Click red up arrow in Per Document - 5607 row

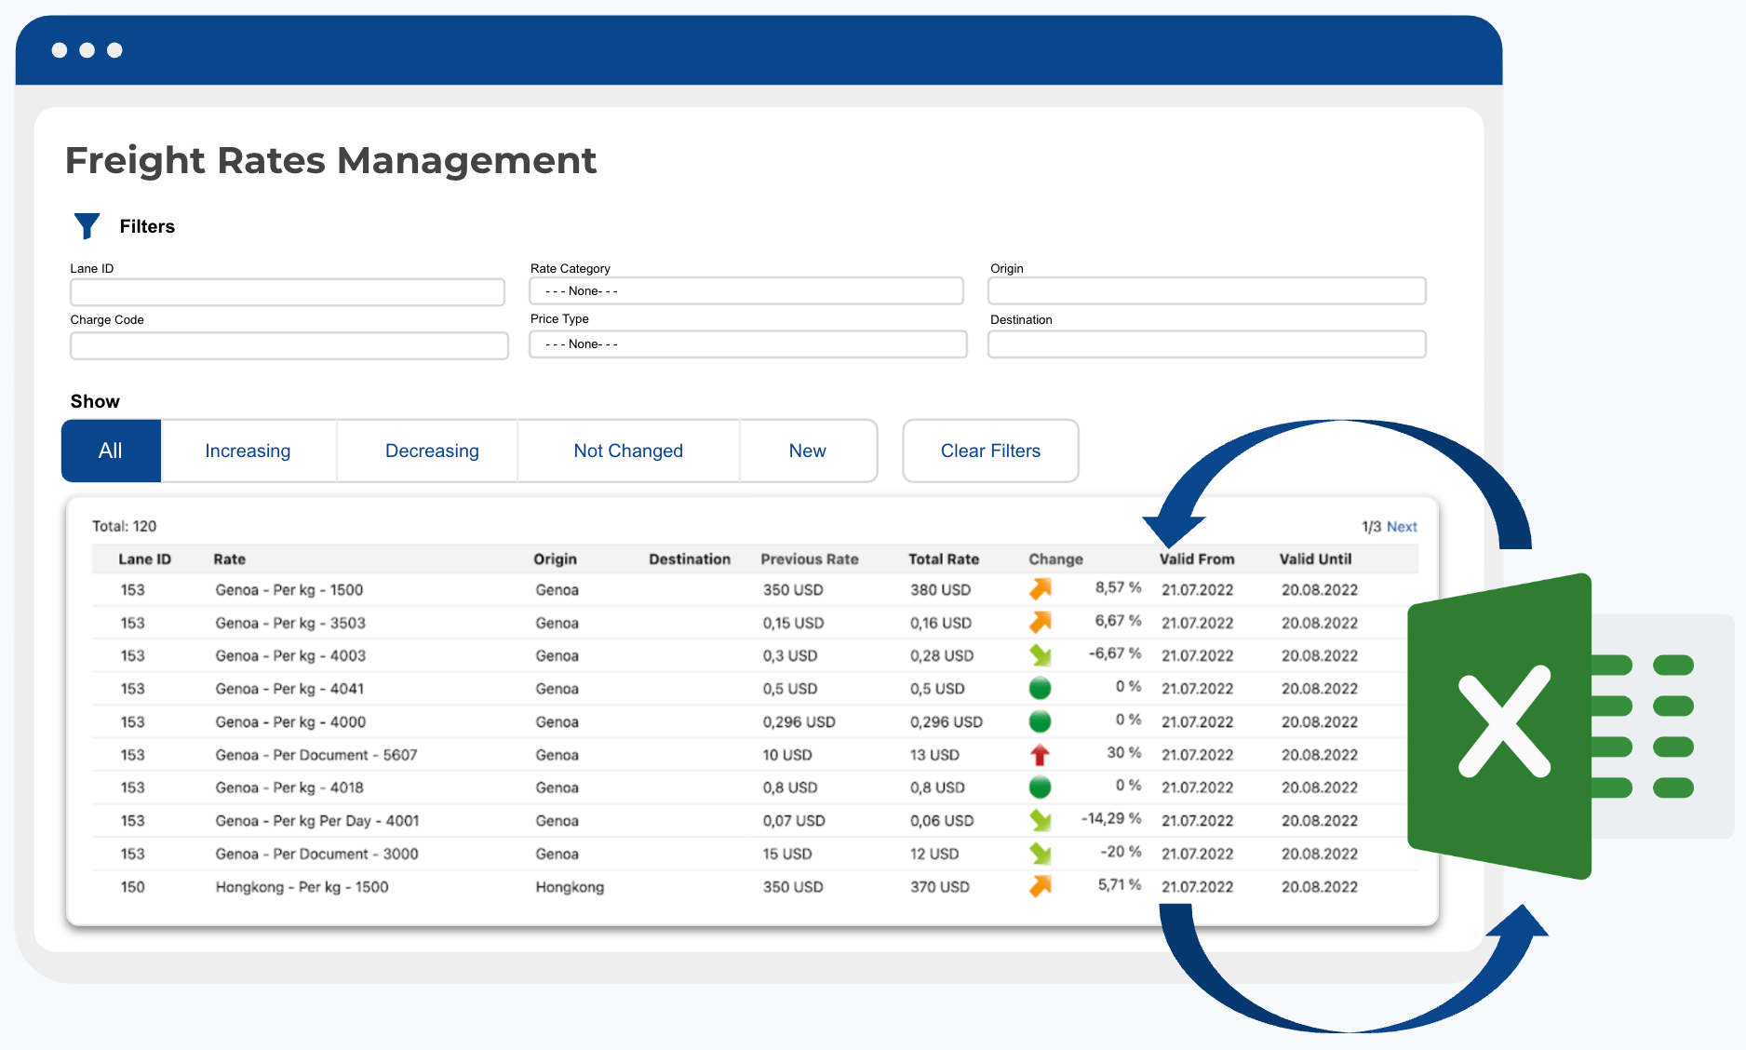pyautogui.click(x=1041, y=755)
